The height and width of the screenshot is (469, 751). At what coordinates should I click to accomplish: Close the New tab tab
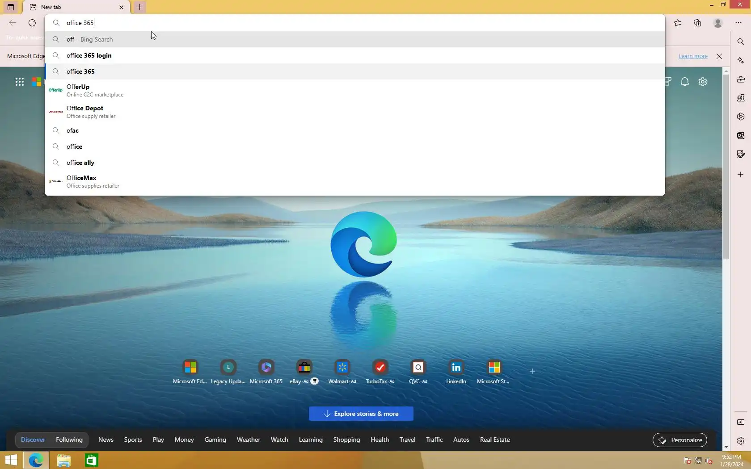121,7
